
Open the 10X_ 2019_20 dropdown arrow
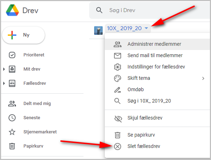[x=146, y=28]
